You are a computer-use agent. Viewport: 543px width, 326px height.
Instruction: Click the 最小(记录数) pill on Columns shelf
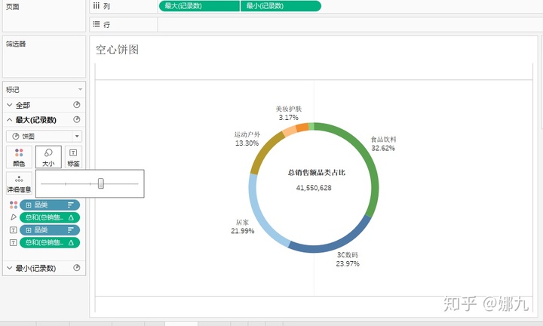[x=281, y=6]
